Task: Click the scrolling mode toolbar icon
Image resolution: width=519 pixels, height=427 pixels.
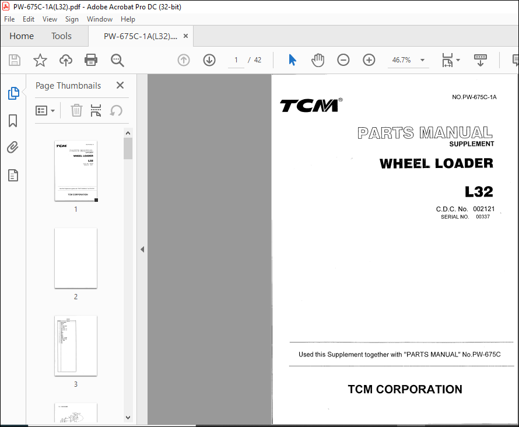Action: pos(481,60)
